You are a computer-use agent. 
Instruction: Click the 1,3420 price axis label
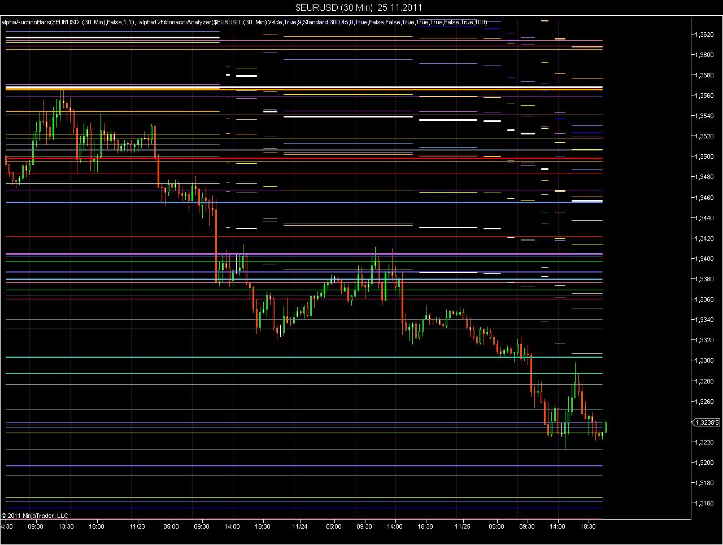click(x=704, y=238)
